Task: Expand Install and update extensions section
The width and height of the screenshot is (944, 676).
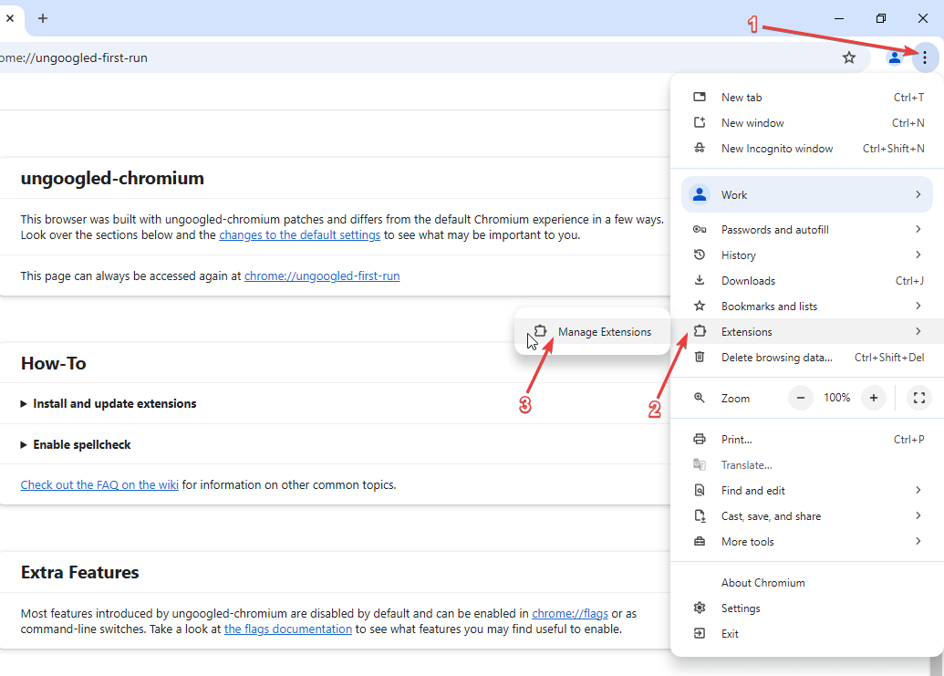Action: click(114, 403)
